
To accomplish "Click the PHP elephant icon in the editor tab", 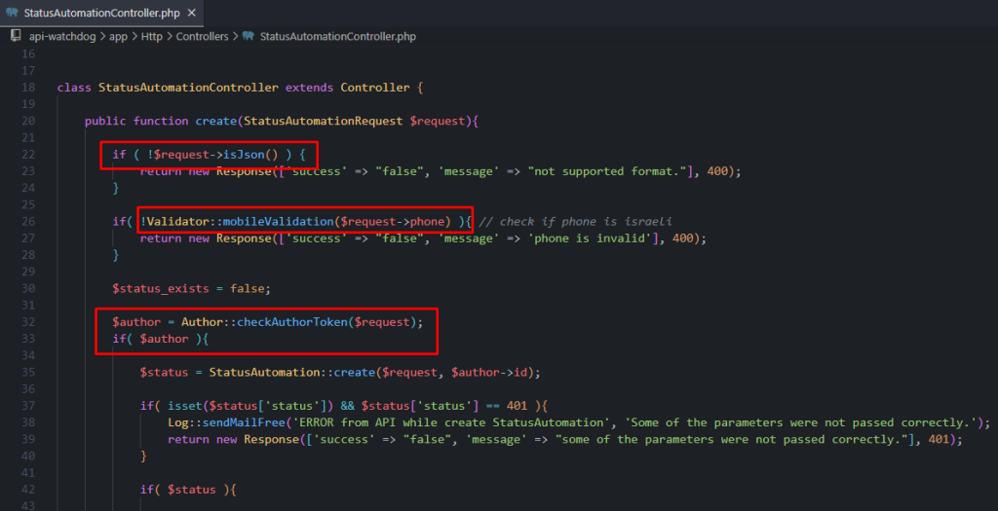I will coord(13,13).
